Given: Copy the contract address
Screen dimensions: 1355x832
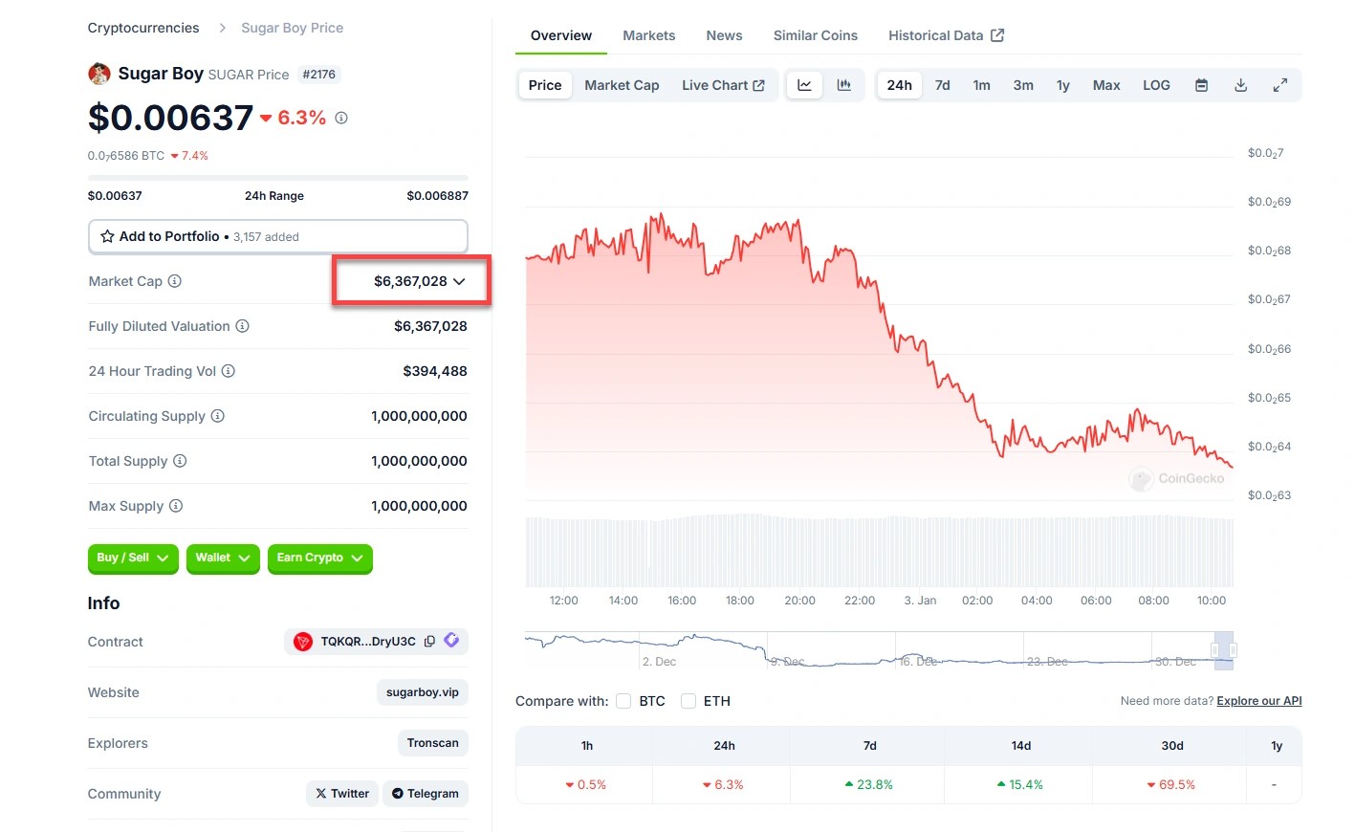Looking at the screenshot, I should tap(429, 642).
